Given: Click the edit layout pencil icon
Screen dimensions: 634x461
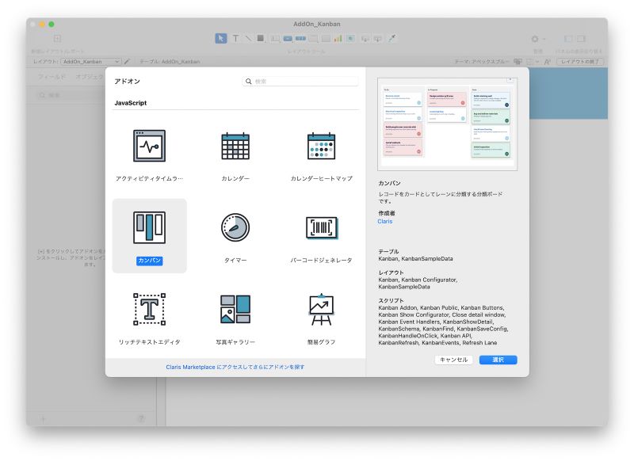Looking at the screenshot, I should click(127, 62).
